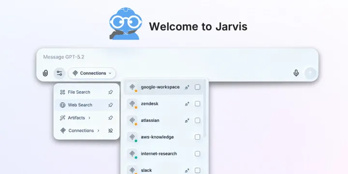Enable the slack checkbox
The image size is (348, 174).
tap(197, 171)
